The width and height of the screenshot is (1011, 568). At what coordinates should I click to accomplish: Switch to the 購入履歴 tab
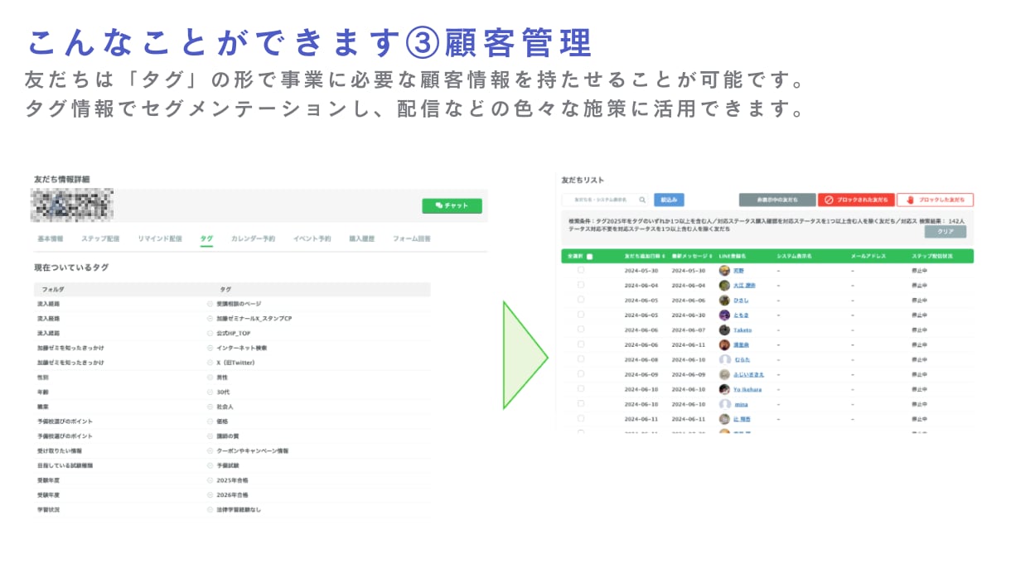click(361, 238)
